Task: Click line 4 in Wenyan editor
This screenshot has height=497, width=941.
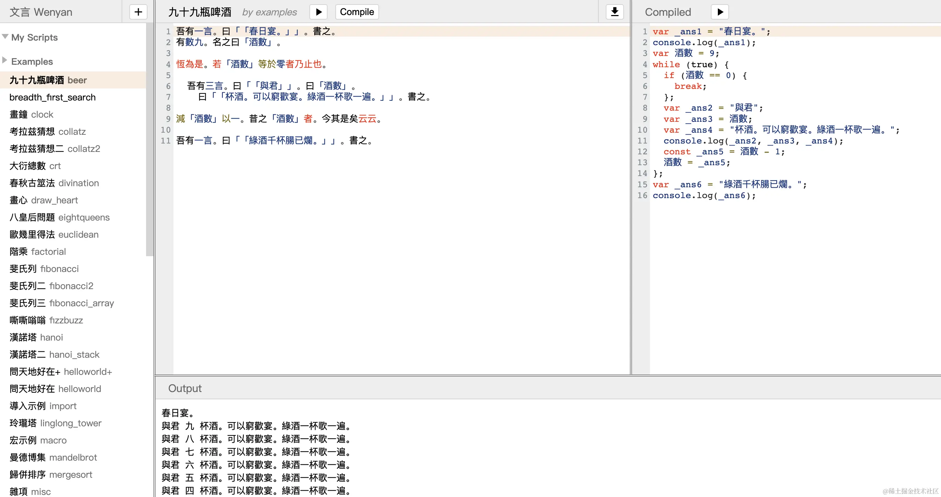Action: (252, 64)
